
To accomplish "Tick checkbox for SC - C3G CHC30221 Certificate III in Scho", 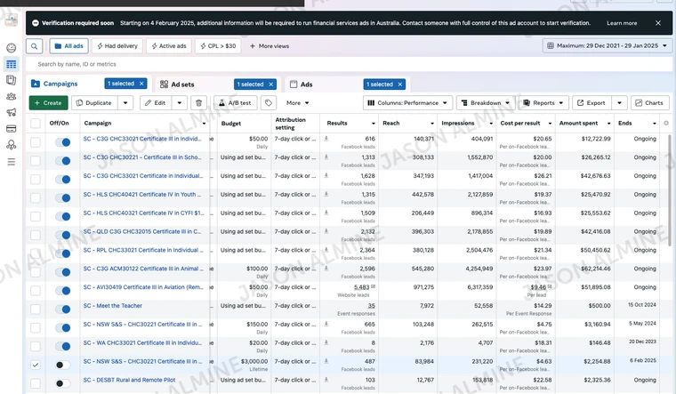I will [x=36, y=161].
